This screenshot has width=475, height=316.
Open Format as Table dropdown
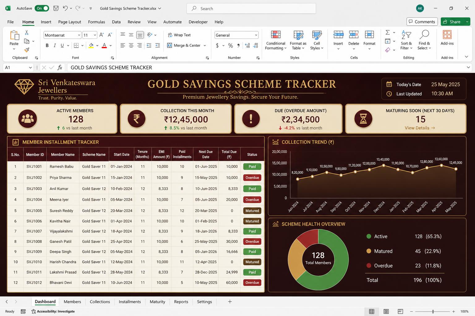tap(298, 40)
